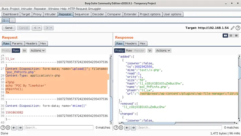This screenshot has width=241, height=136.
Task: Open request search settings gear icon
Action: click(8, 128)
